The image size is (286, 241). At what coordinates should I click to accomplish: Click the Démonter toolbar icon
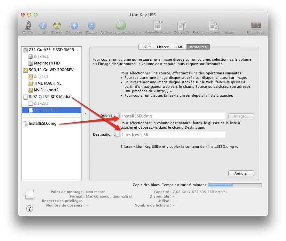(74, 25)
